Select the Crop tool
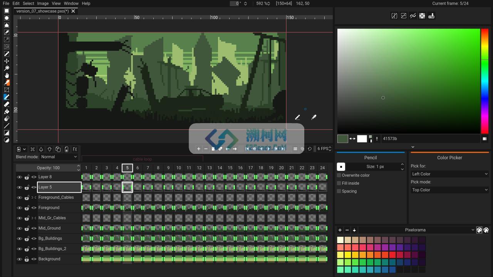493x277 pixels. (7, 90)
